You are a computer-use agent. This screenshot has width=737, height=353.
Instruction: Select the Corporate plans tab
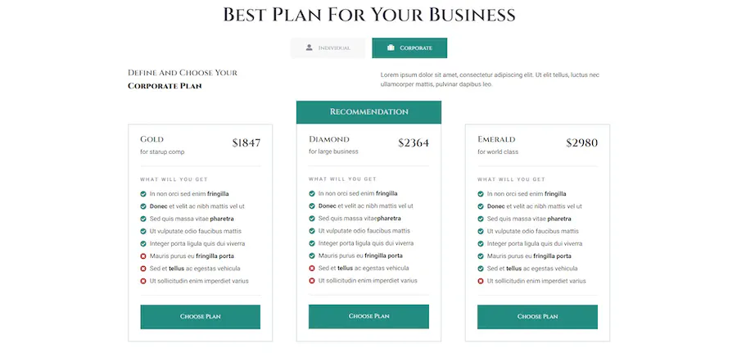coord(409,48)
